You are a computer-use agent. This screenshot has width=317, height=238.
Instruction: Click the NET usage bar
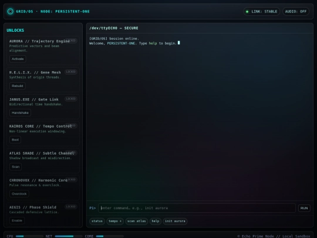(69, 236)
